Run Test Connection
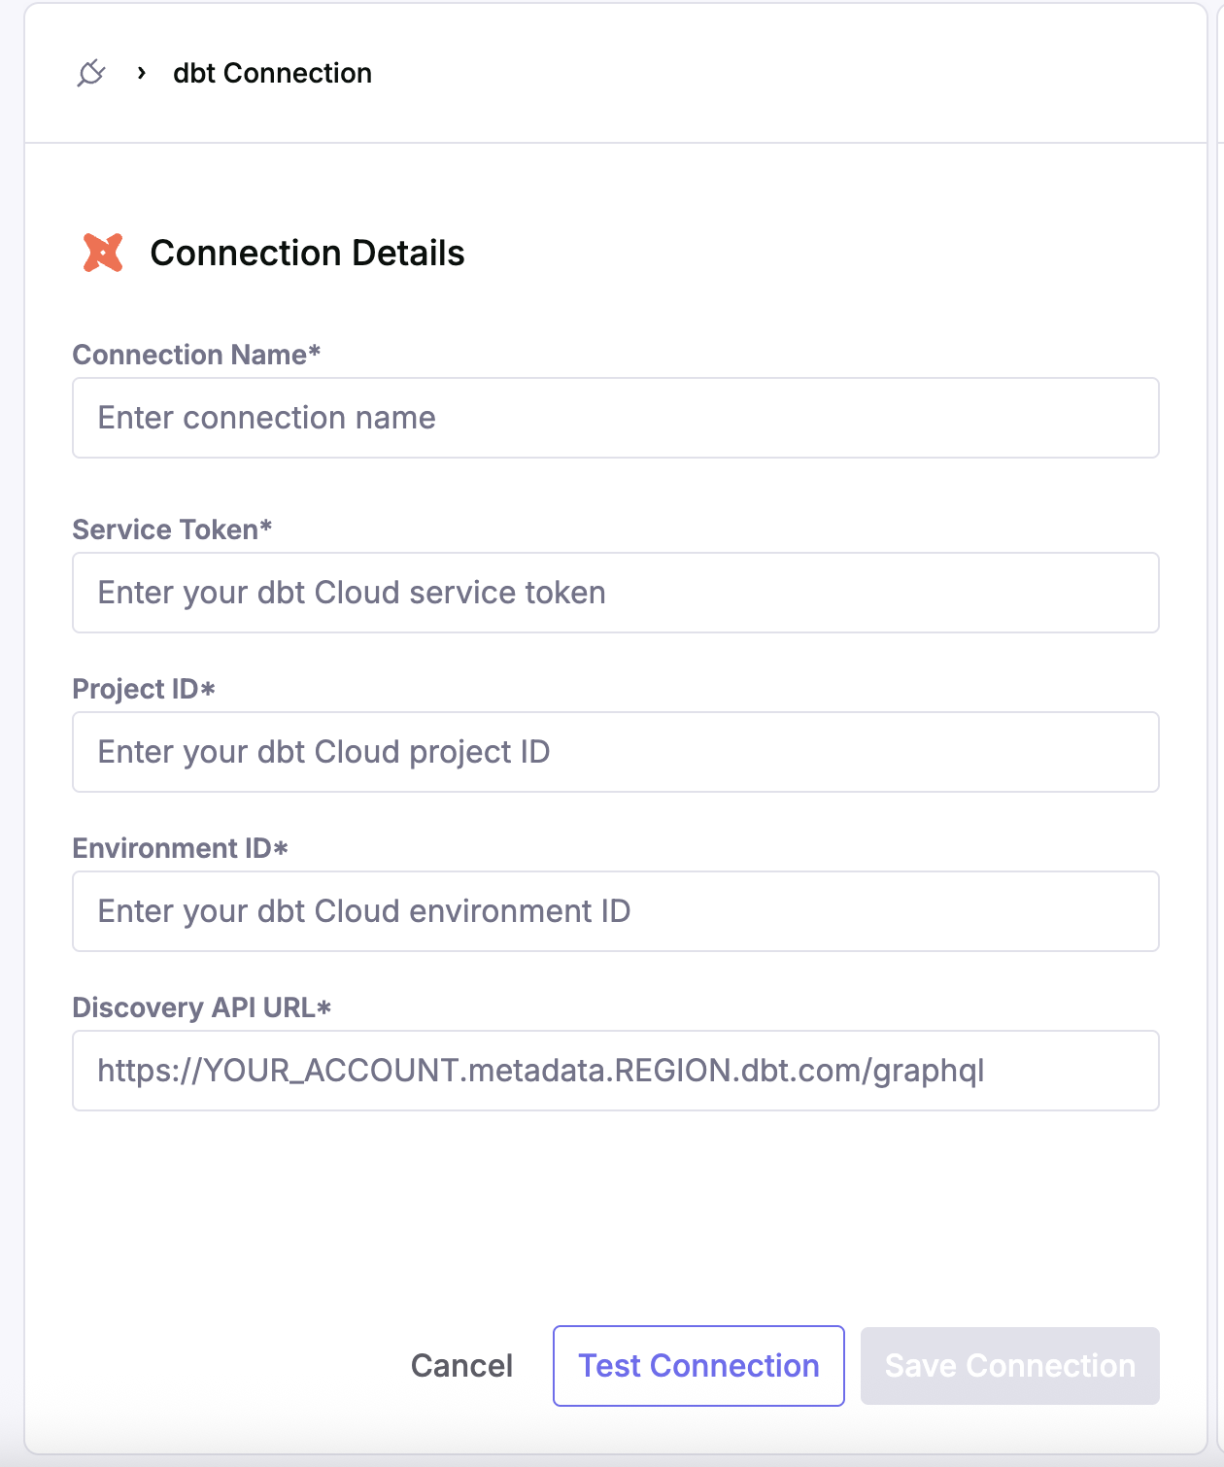The image size is (1224, 1467). pyautogui.click(x=698, y=1366)
